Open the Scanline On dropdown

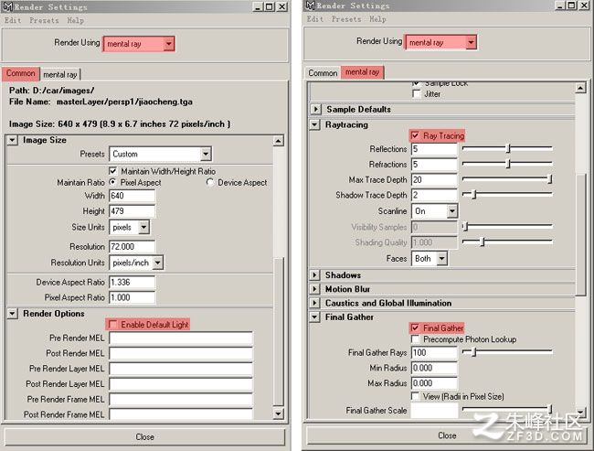pos(434,211)
